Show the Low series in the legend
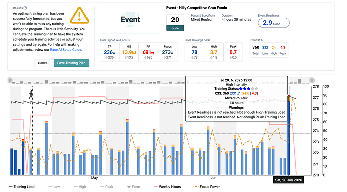The width and height of the screenshot is (347, 192). coord(54,187)
